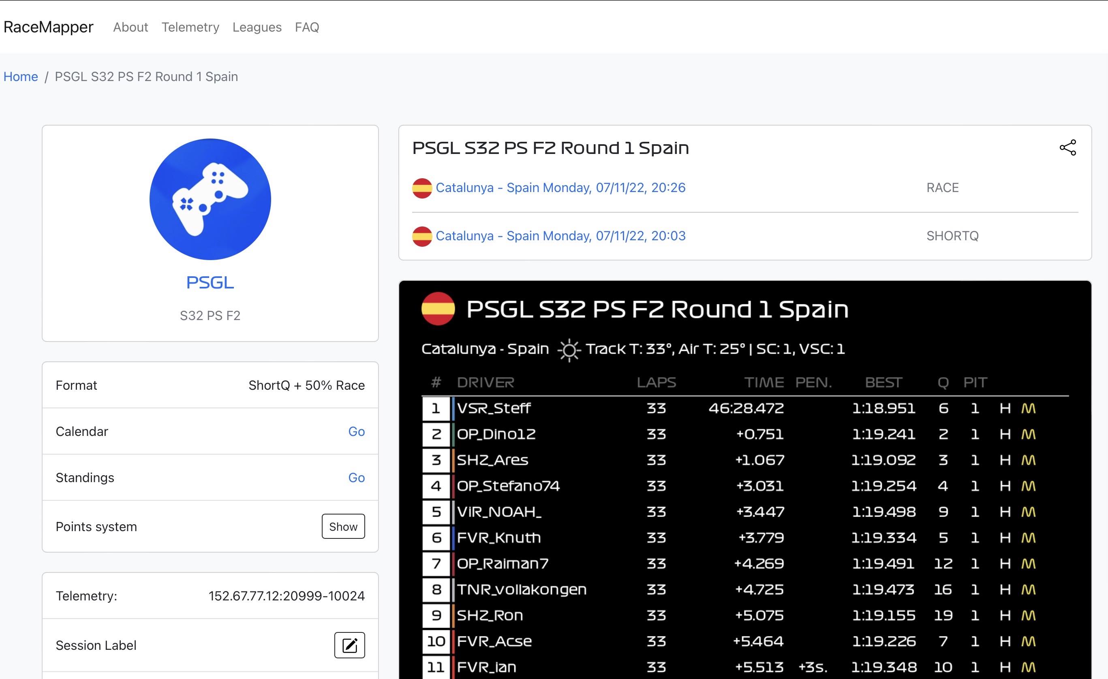
Task: Click the Home breadcrumb link
Action: [x=21, y=77]
